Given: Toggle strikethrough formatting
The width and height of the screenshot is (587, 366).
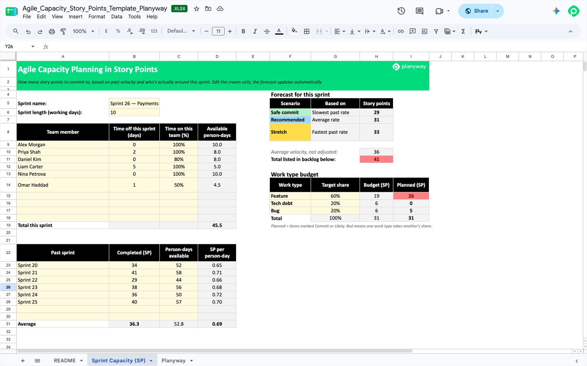Looking at the screenshot, I should (x=267, y=31).
